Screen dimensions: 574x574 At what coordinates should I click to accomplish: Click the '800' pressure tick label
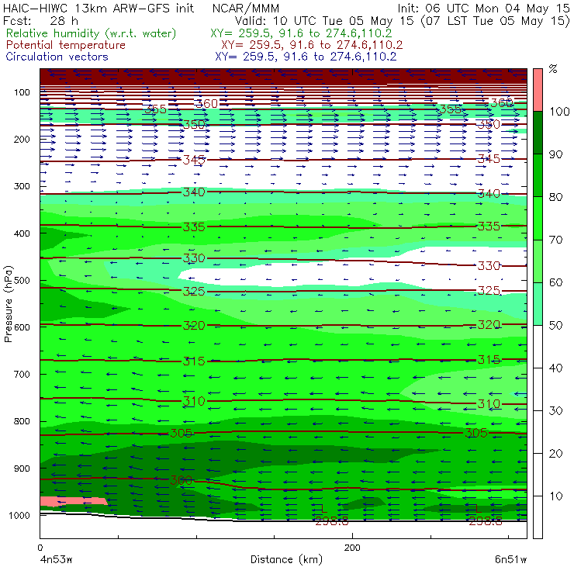[x=22, y=421]
